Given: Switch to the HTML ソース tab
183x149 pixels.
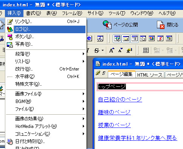Looking at the screenshot, I should [150, 75].
